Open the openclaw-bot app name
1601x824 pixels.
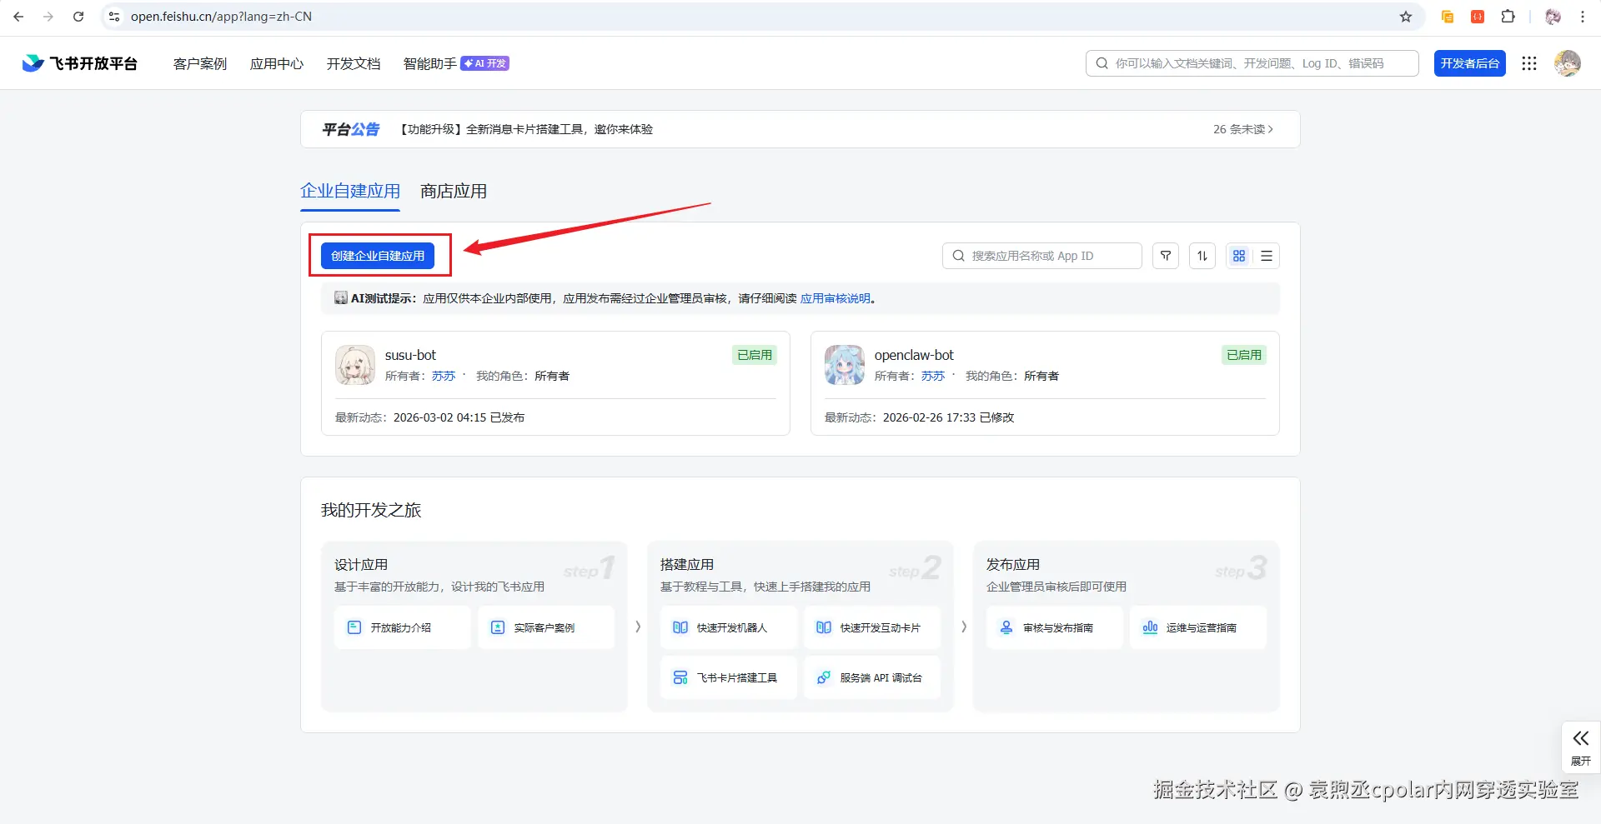914,355
